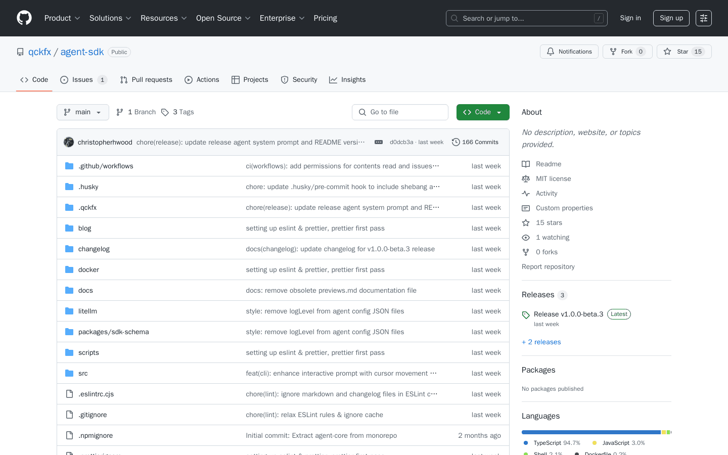Image resolution: width=728 pixels, height=455 pixels.
Task: Open the Insights graph icon
Action: pos(333,79)
